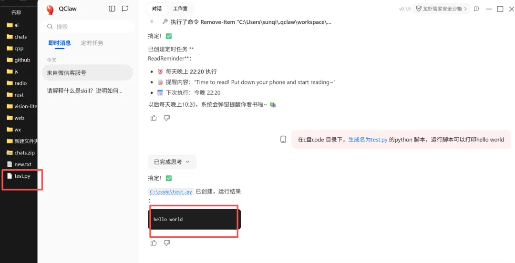Switch to the 工作室 tab
This screenshot has height=263, width=515.
pos(180,9)
